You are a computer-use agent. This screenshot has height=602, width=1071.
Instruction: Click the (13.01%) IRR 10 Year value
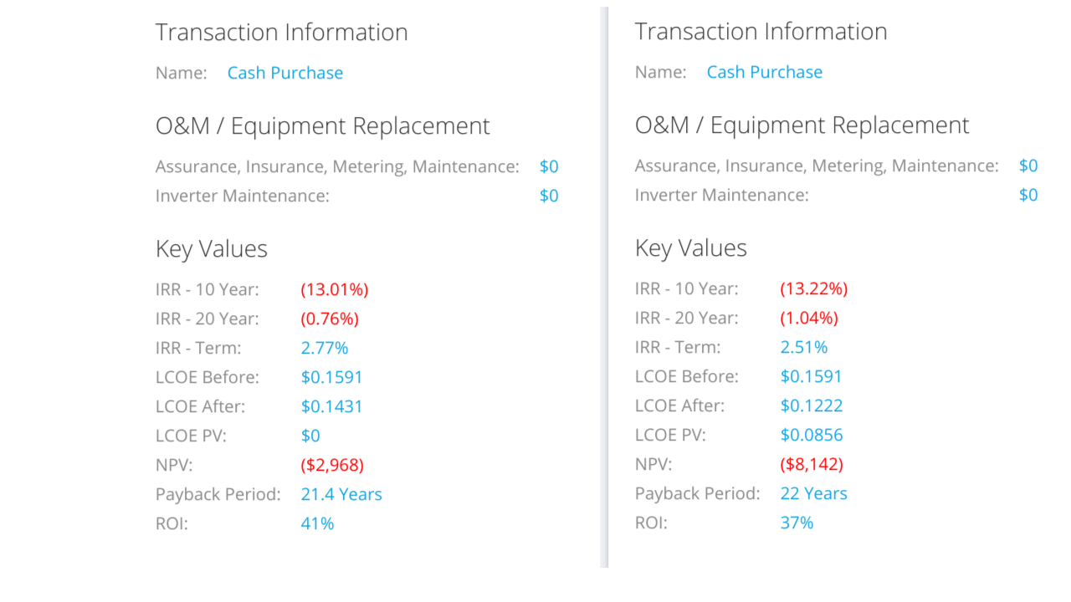click(335, 289)
